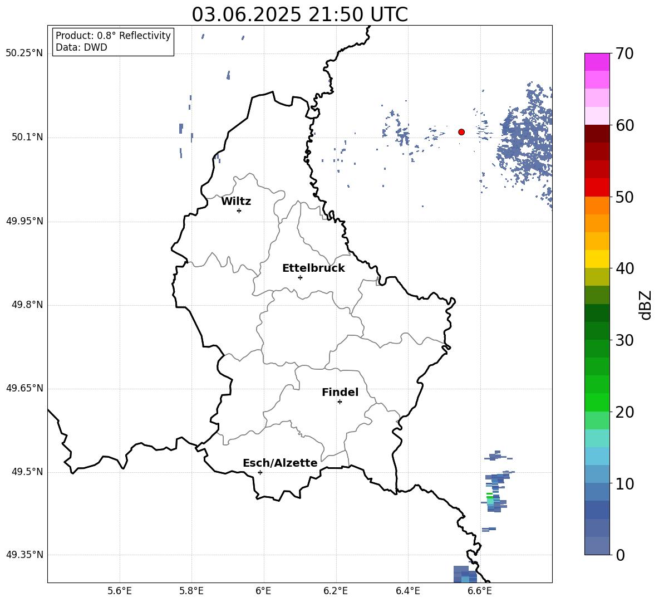This screenshot has width=659, height=602.
Task: Click the 6°E longitude label
Action: click(263, 591)
